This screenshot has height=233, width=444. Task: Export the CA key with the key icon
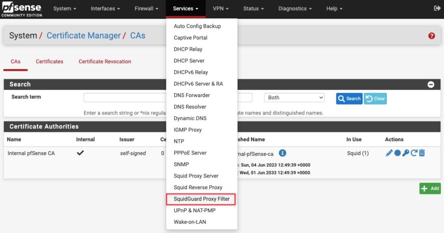point(405,153)
